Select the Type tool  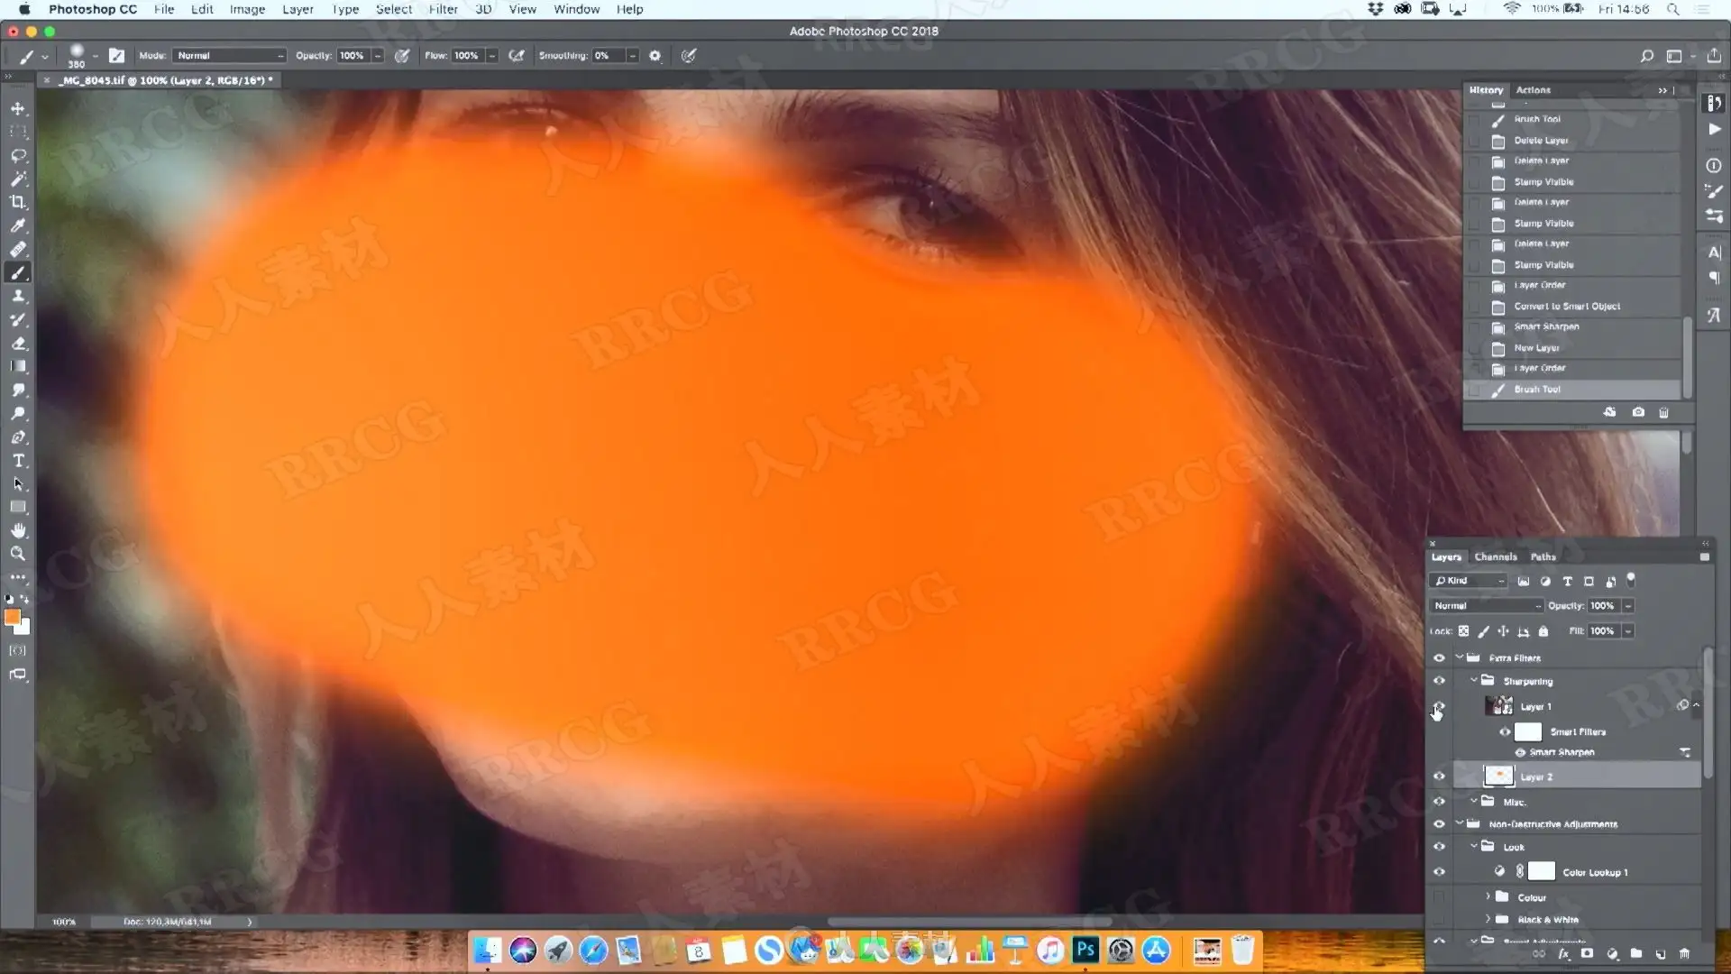[18, 461]
